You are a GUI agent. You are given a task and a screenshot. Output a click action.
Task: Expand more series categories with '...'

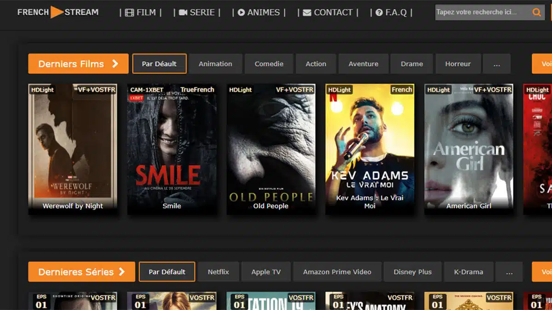(x=509, y=272)
